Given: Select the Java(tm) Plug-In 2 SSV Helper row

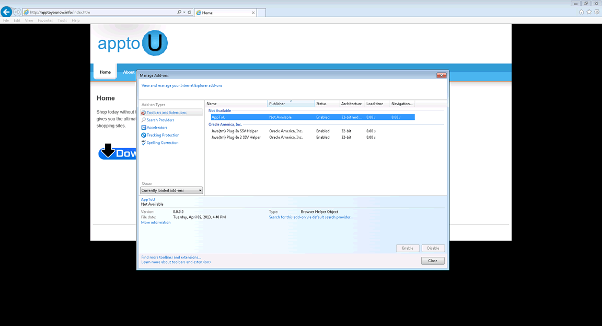Looking at the screenshot, I should [x=236, y=138].
